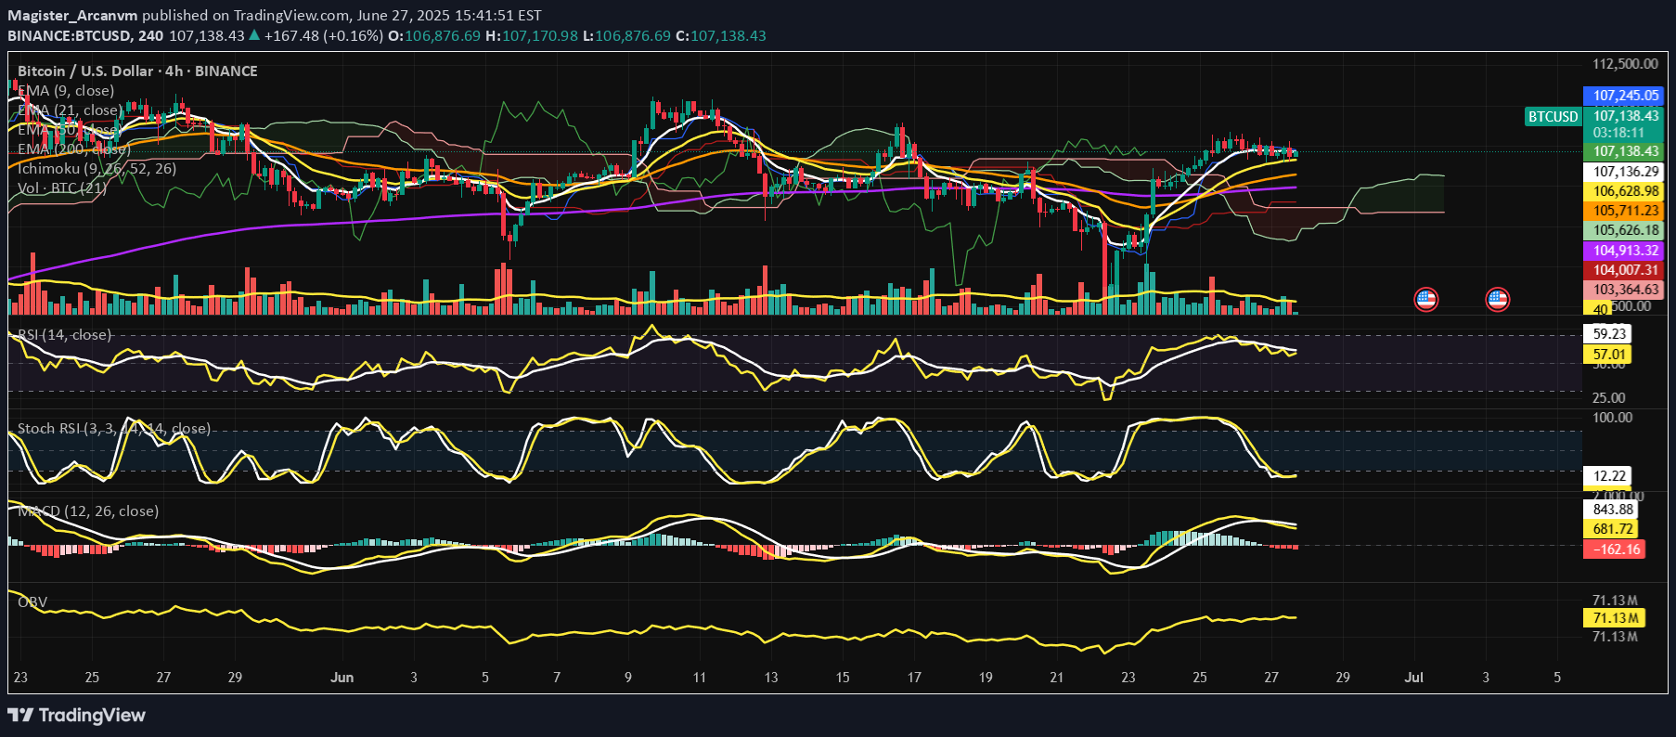Click the header open value O:106,876.69

point(434,35)
